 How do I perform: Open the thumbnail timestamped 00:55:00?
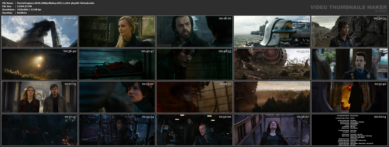pos(272,64)
